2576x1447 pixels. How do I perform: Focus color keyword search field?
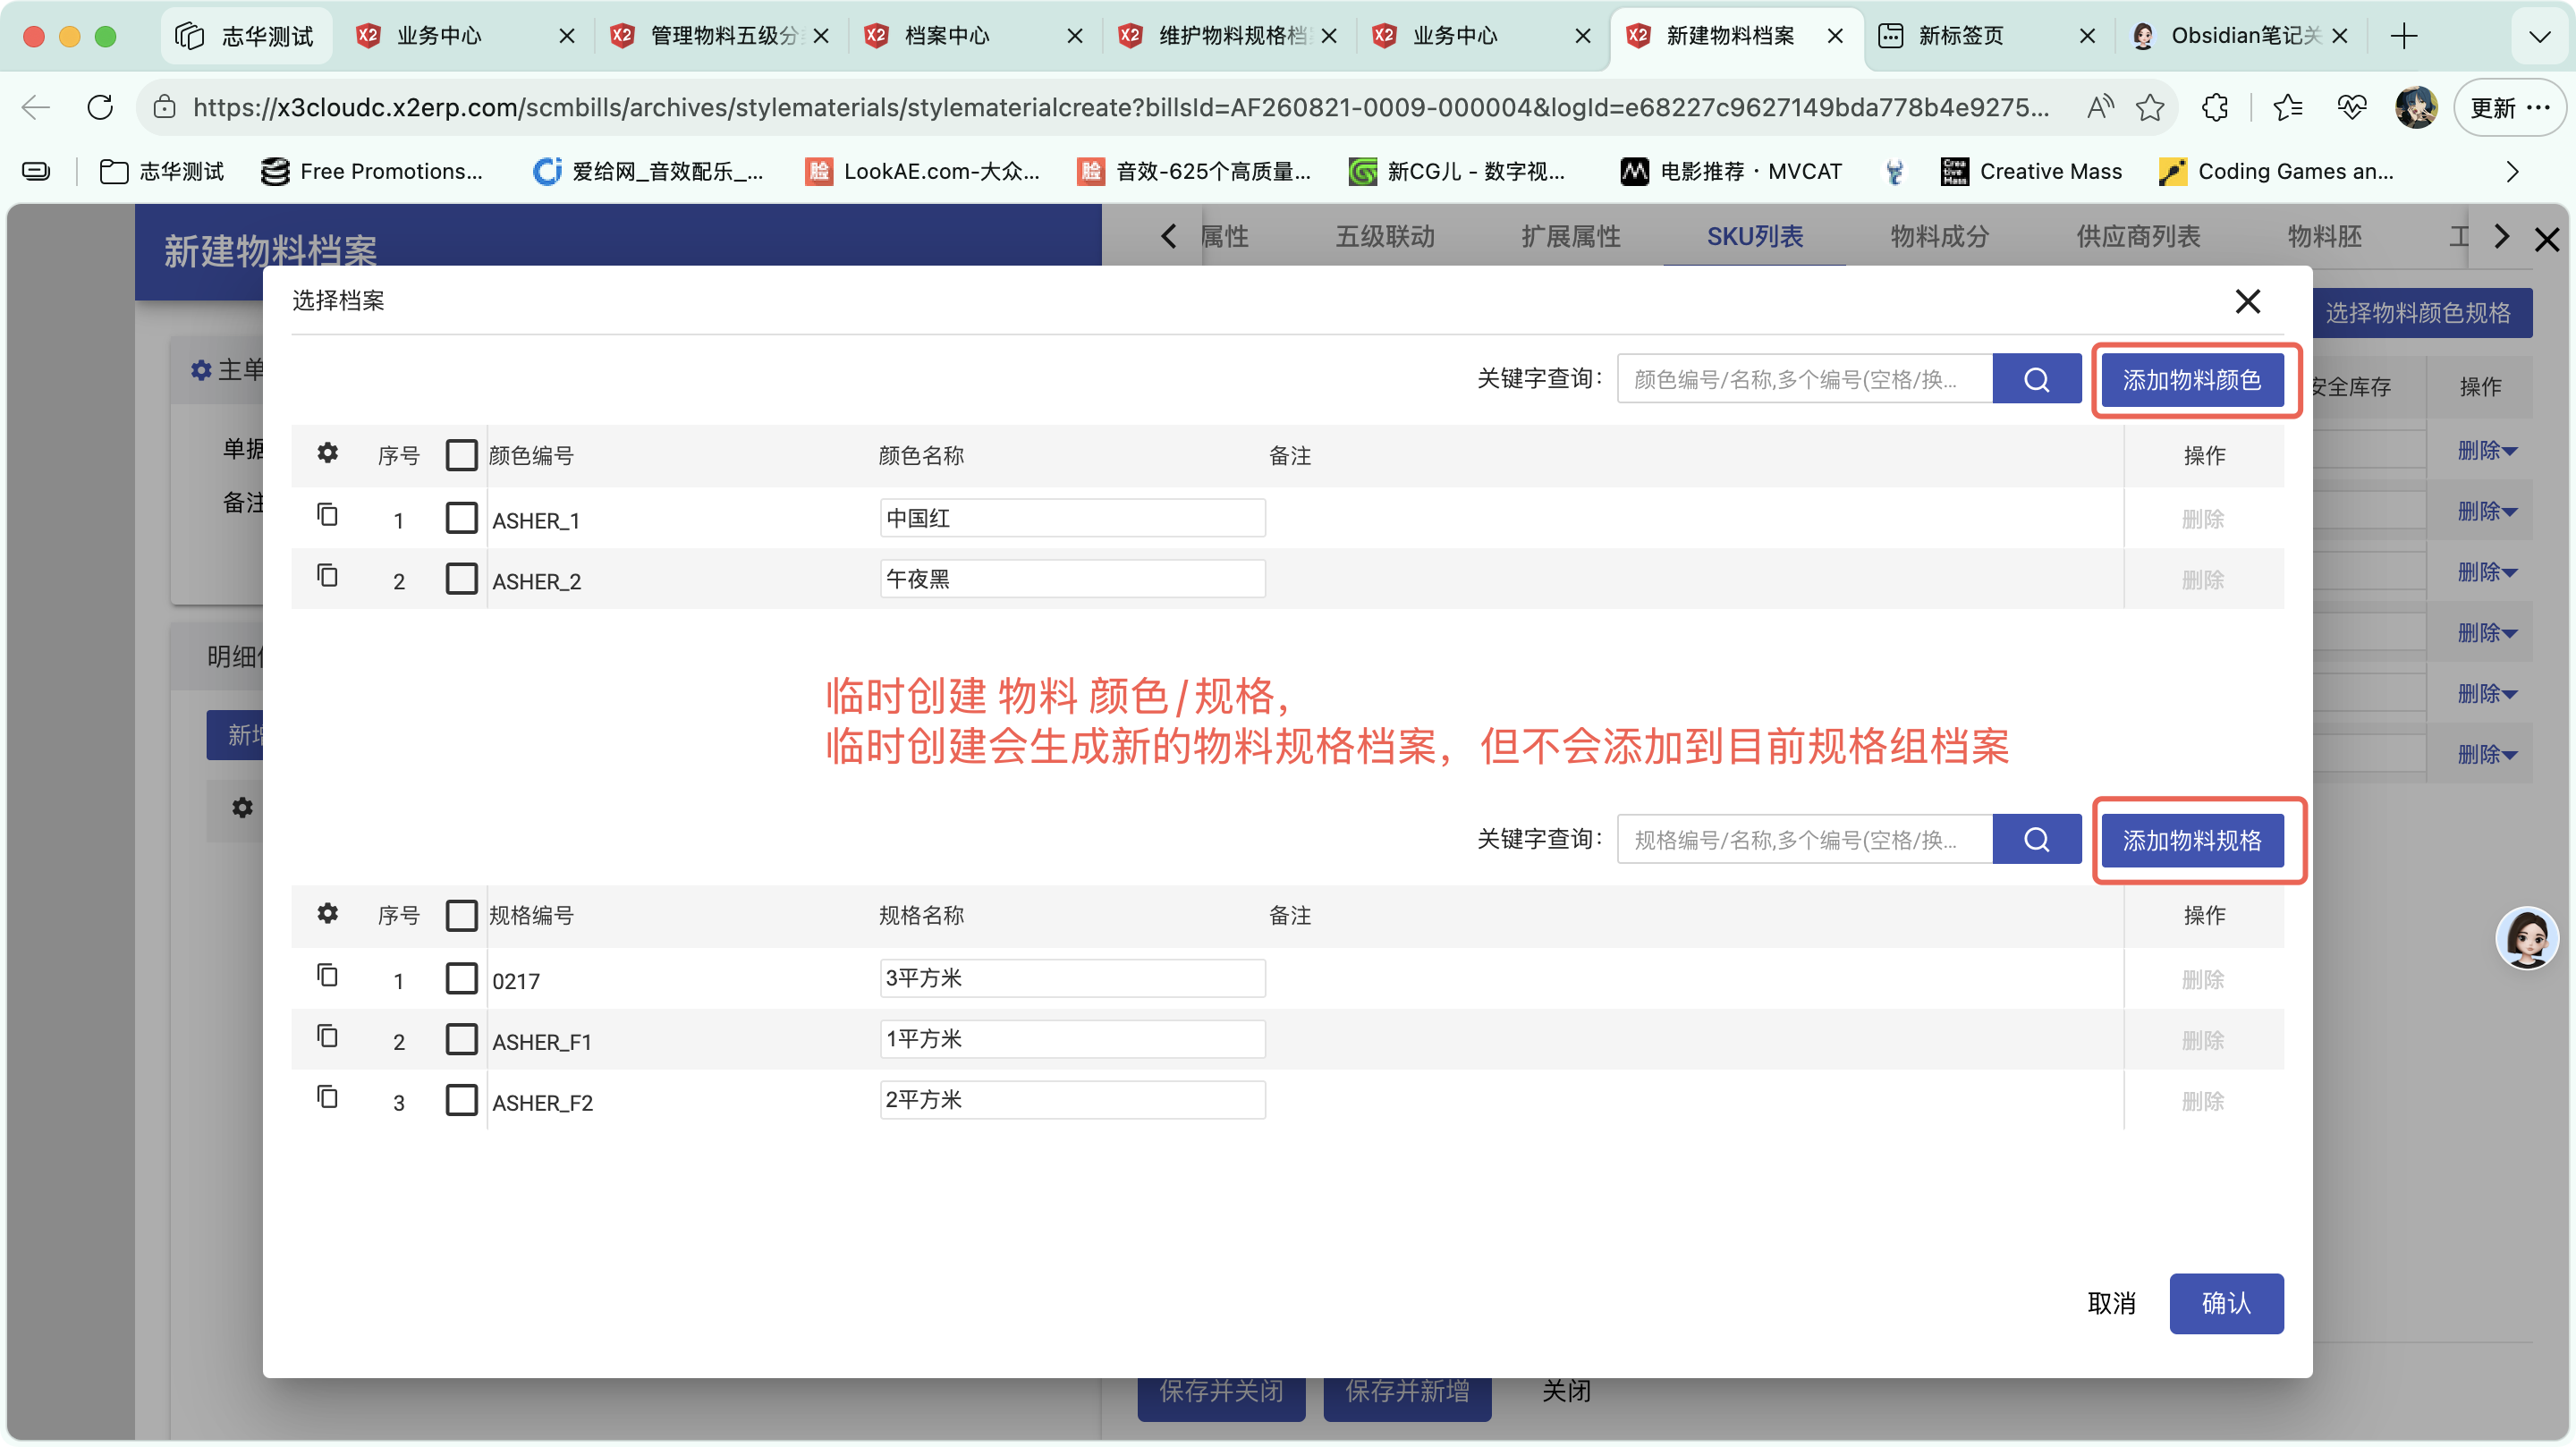point(1804,379)
